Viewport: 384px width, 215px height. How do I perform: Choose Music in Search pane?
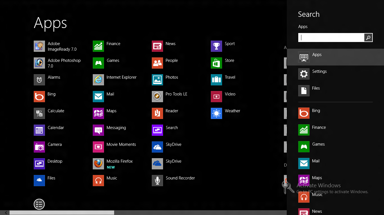click(x=335, y=197)
